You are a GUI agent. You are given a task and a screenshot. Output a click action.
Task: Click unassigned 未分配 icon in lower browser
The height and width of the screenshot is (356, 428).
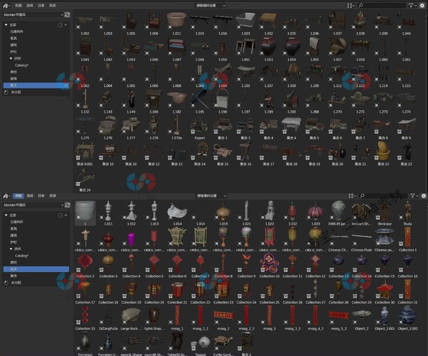pos(6,282)
